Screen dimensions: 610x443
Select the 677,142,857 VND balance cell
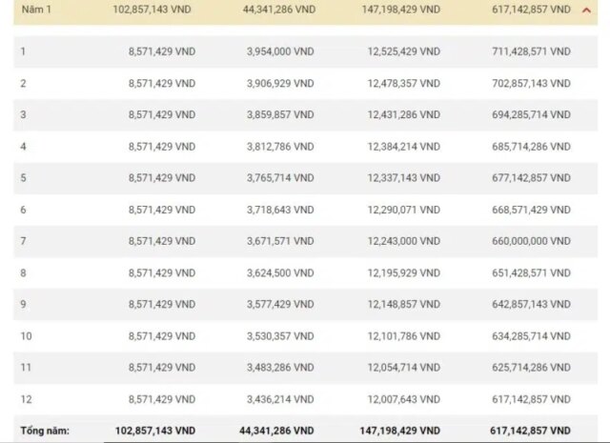tap(529, 178)
